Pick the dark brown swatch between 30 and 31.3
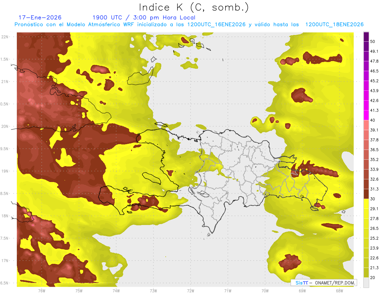The width and height of the screenshot is (381, 295). (x=366, y=194)
